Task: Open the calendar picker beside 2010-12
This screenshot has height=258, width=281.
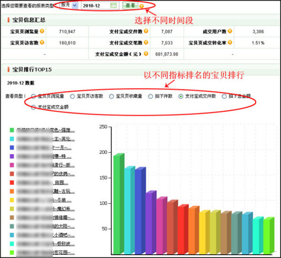Action: (114, 6)
